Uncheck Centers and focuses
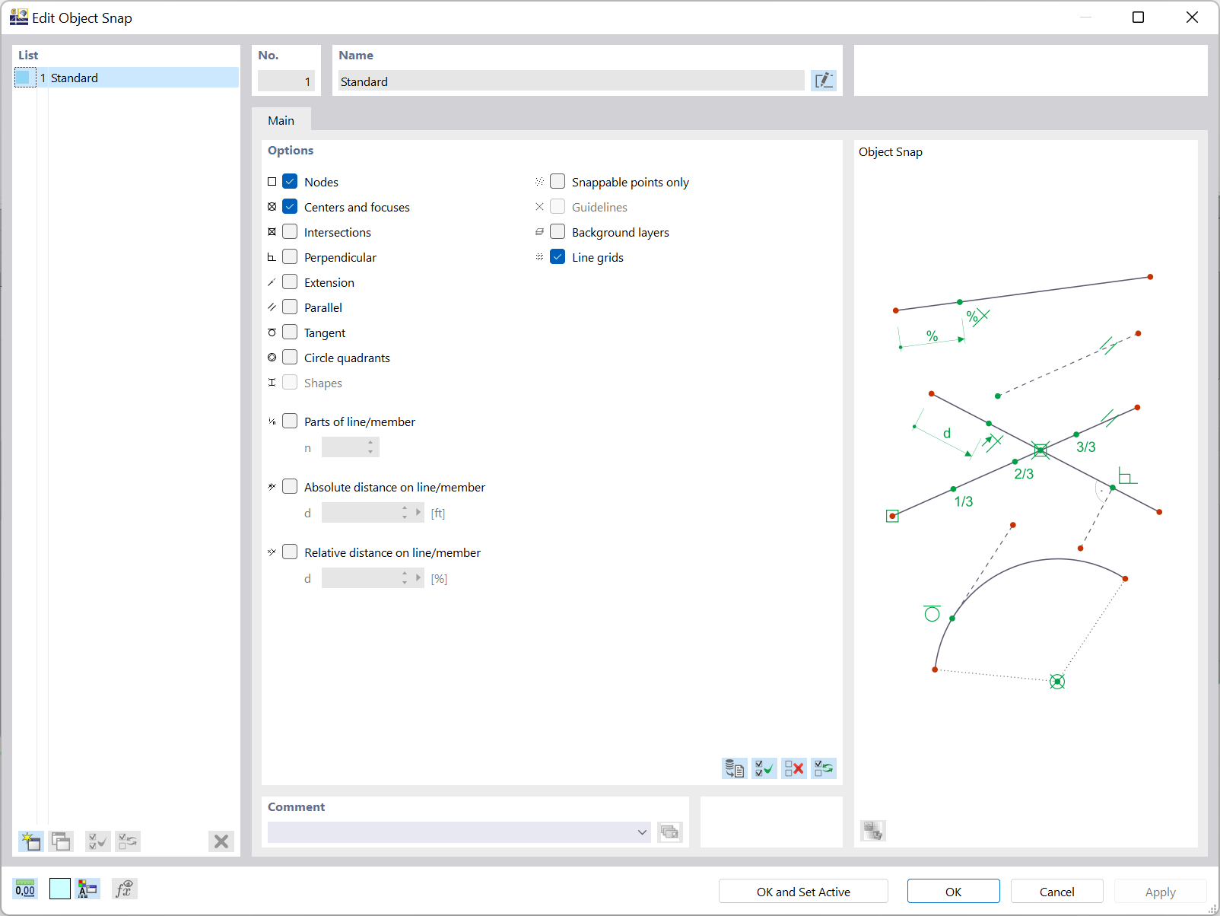This screenshot has height=916, width=1220. 290,207
